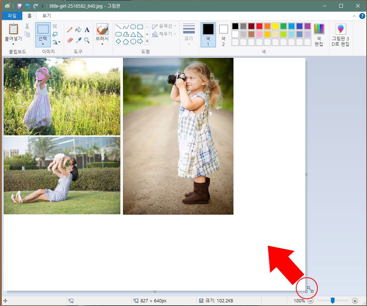Click the 100% zoom level text
Screen dimensions: 367x306
coord(299,301)
